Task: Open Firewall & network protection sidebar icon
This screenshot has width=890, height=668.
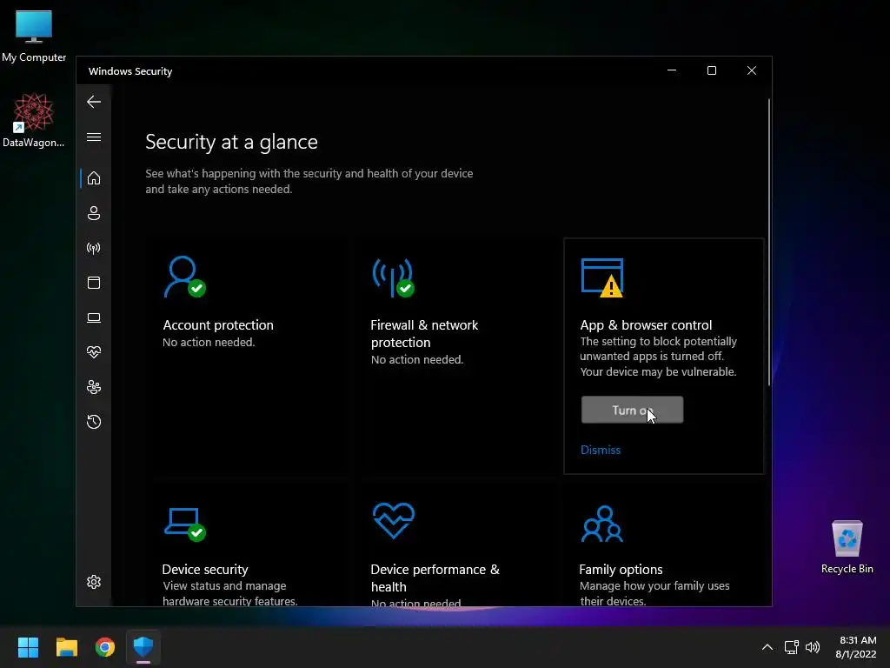Action: tap(94, 248)
